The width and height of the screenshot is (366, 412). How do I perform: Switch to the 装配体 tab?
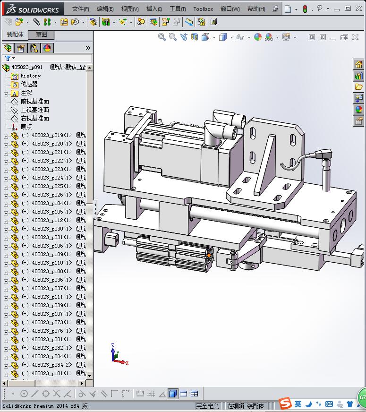tap(15, 34)
